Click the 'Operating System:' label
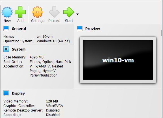Image resolution: width=163 pixels, height=118 pixels. click(18, 41)
